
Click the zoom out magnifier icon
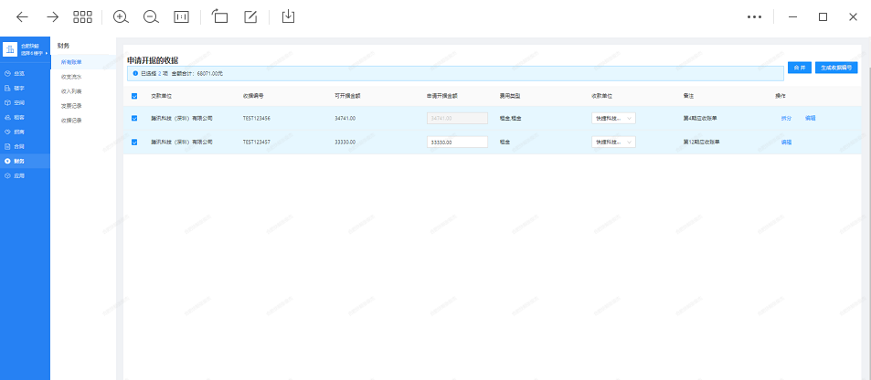coord(151,16)
